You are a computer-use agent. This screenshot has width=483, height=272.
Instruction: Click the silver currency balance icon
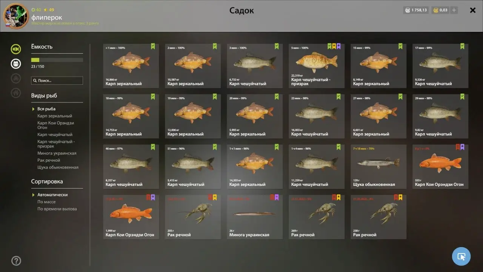[x=408, y=10]
